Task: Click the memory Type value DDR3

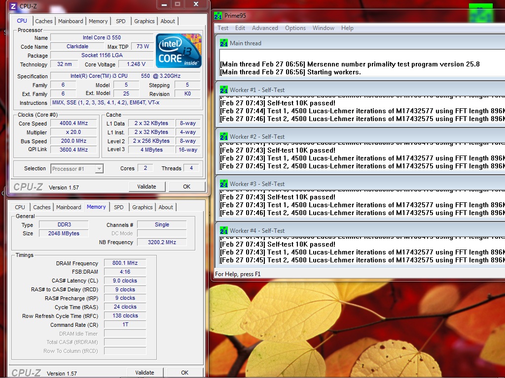Action: 64,224
